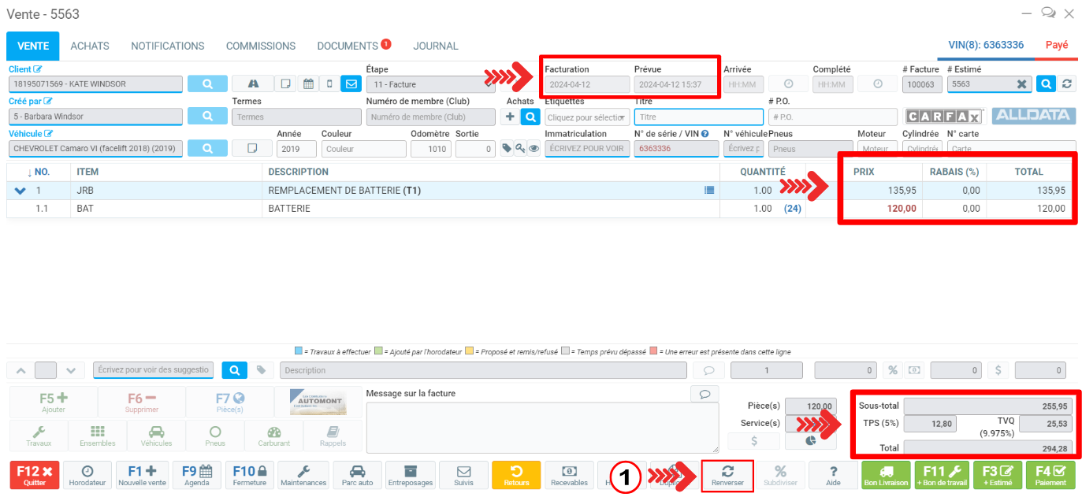Open the Maintenances wrench button
Screen dimensions: 1082x497
pos(303,475)
